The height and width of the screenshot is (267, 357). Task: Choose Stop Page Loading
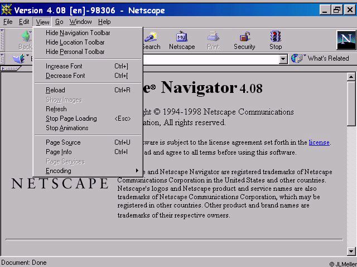tap(88, 118)
